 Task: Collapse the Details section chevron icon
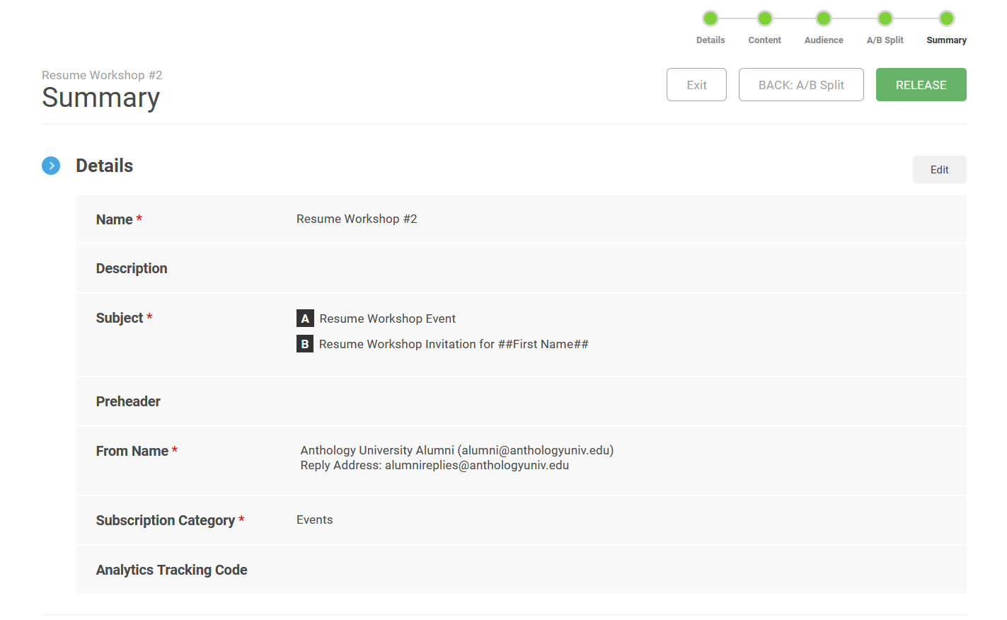click(51, 166)
